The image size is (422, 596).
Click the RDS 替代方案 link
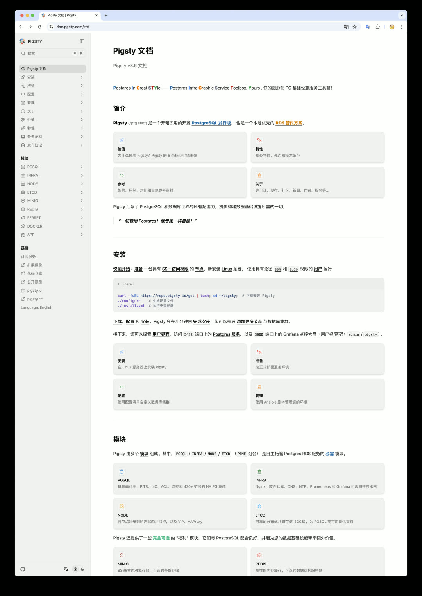tap(289, 123)
